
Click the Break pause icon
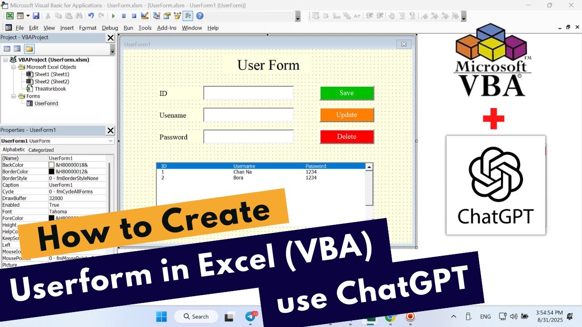(x=124, y=16)
